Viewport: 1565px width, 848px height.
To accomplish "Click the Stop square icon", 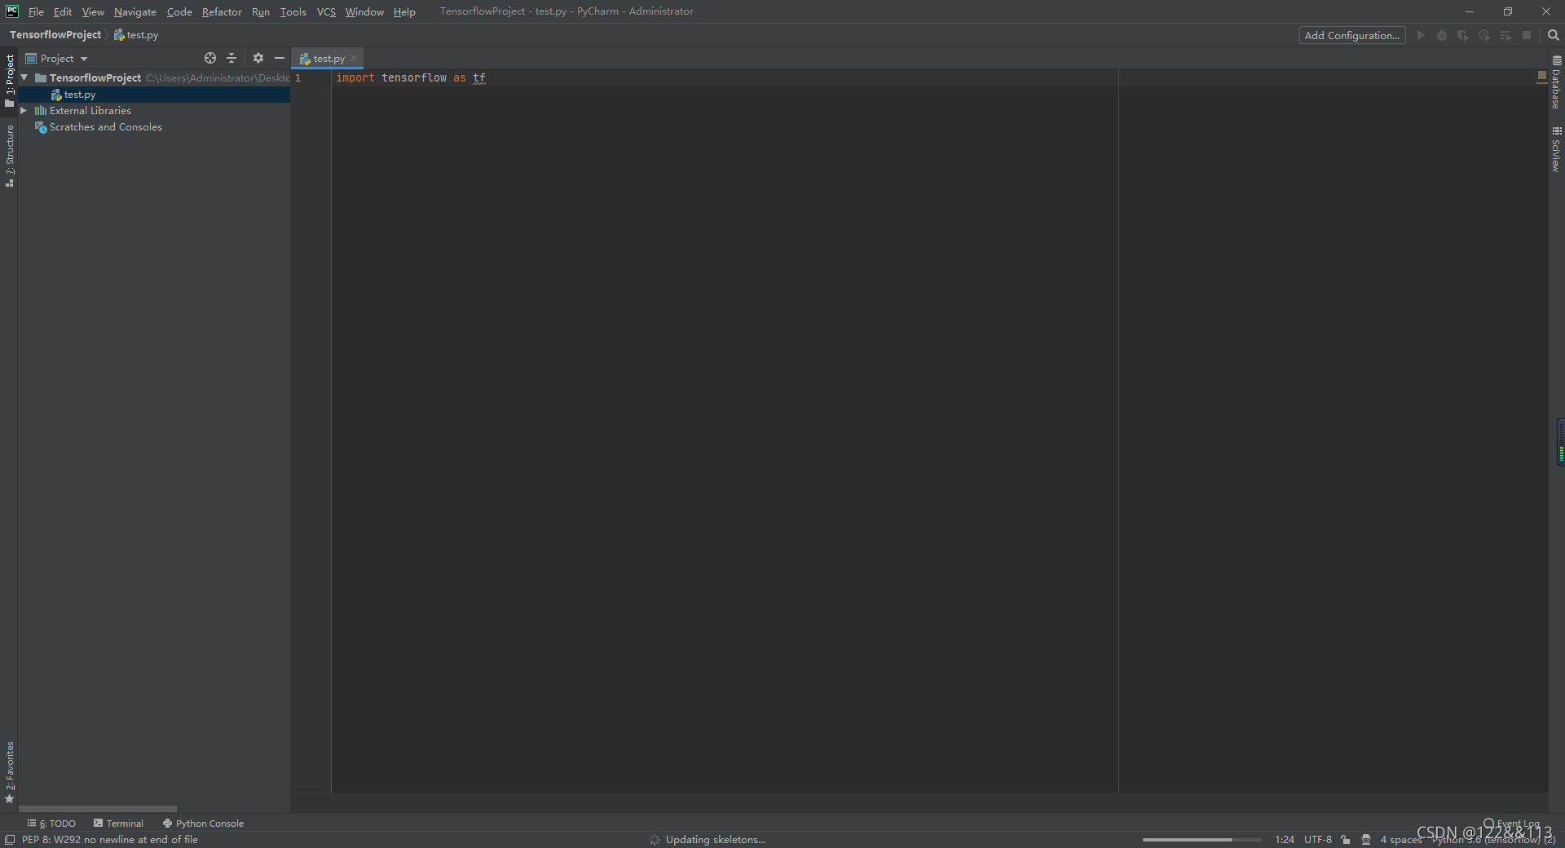I will pyautogui.click(x=1527, y=35).
